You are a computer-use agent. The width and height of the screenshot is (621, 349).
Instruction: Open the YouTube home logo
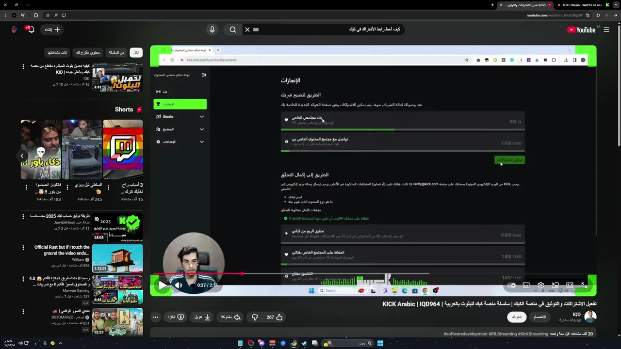point(581,30)
